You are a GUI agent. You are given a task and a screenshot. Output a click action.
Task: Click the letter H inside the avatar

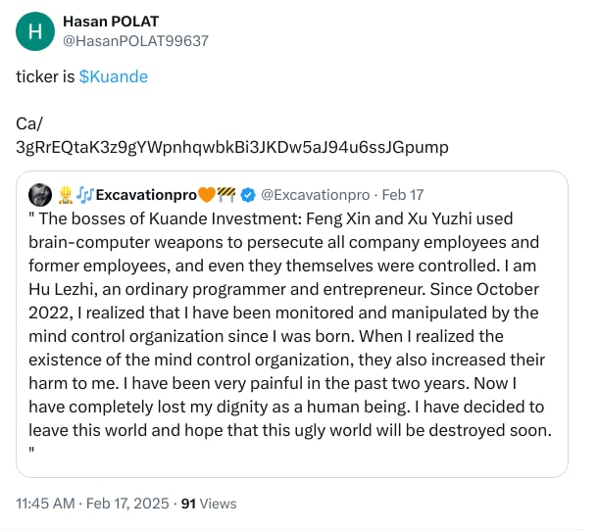point(36,31)
